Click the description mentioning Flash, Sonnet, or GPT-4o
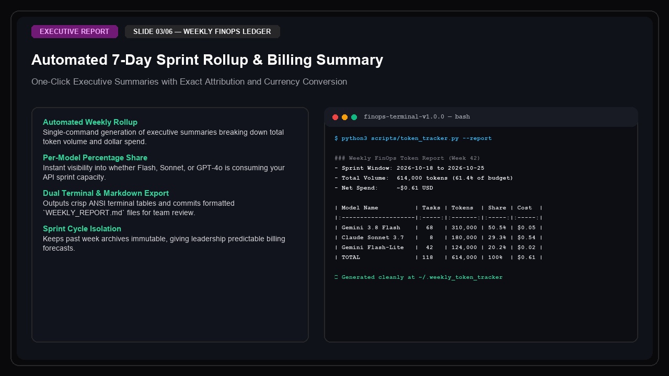The image size is (669, 376). tap(164, 172)
